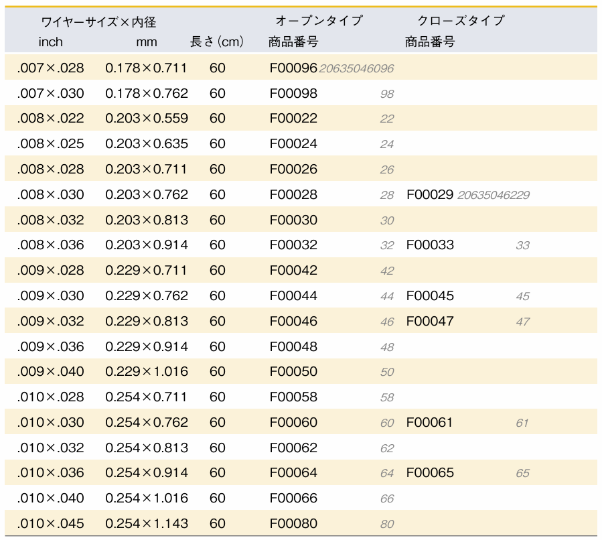Click the code 20635046096
This screenshot has height=540, width=602.
pos(356,68)
